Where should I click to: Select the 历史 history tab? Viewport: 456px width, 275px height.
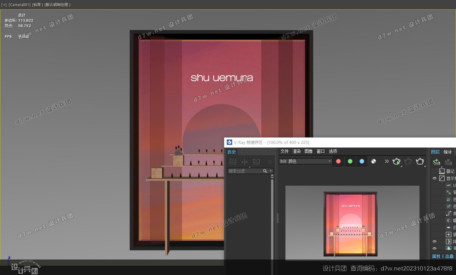click(232, 152)
